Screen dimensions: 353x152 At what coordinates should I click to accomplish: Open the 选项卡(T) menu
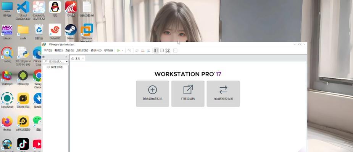[96, 51]
